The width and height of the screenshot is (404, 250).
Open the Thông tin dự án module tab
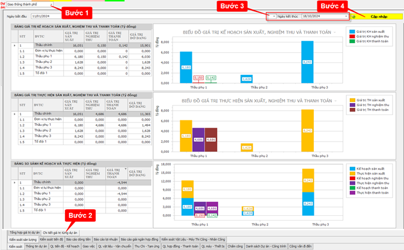pyautogui.click(x=36, y=246)
